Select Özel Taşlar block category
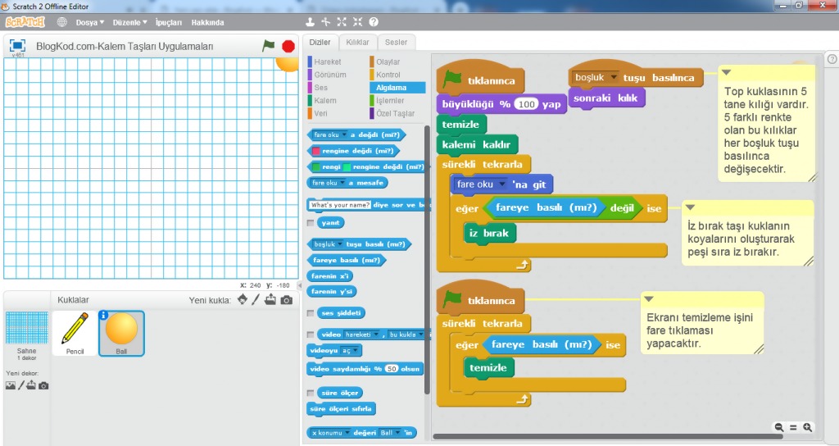 tap(395, 113)
